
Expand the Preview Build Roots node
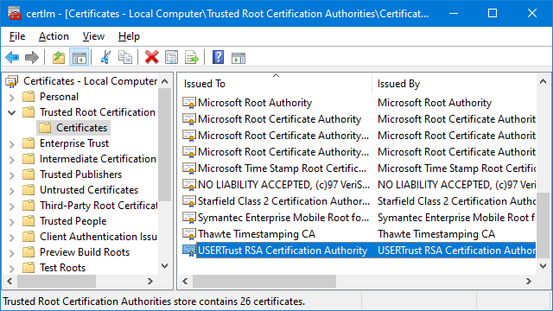click(11, 253)
